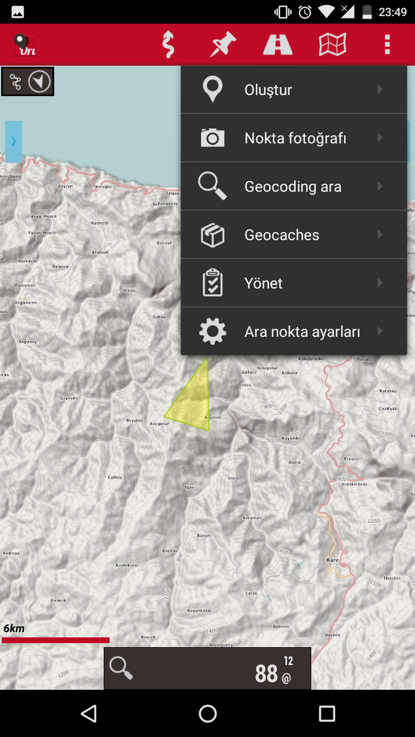Expand the Yönet submenu arrow
This screenshot has height=737, width=415.
pos(380,283)
